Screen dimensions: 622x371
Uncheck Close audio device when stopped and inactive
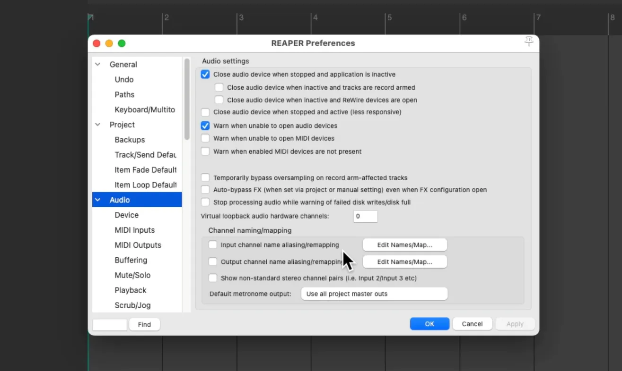click(205, 74)
